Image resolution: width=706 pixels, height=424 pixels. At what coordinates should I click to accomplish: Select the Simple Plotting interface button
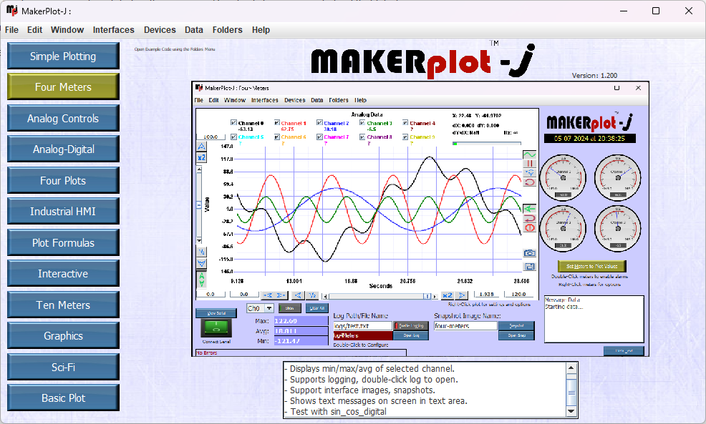[63, 56]
